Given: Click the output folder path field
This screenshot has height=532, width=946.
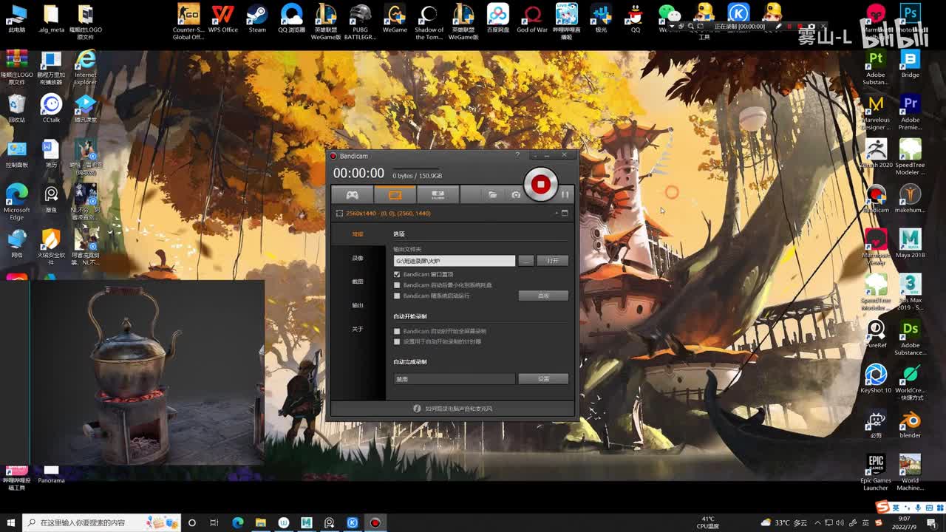Looking at the screenshot, I should [x=454, y=261].
